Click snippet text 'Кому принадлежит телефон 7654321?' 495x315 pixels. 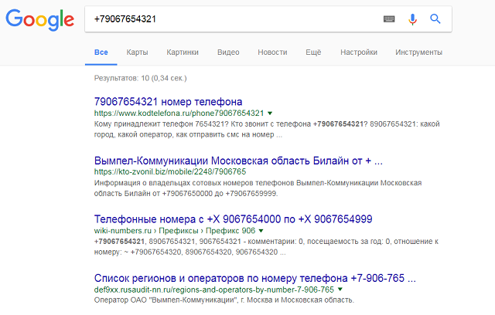pos(162,124)
